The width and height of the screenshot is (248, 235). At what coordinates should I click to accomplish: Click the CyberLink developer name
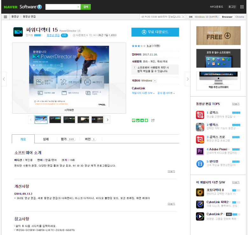(x=138, y=88)
